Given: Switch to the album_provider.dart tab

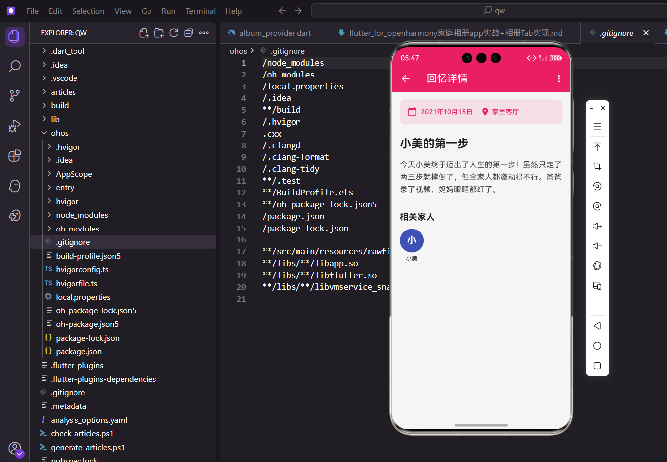Looking at the screenshot, I should tap(274, 33).
